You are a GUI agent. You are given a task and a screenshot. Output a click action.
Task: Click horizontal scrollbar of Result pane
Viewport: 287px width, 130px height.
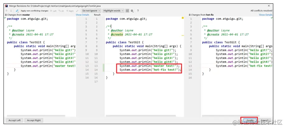click(x=141, y=116)
